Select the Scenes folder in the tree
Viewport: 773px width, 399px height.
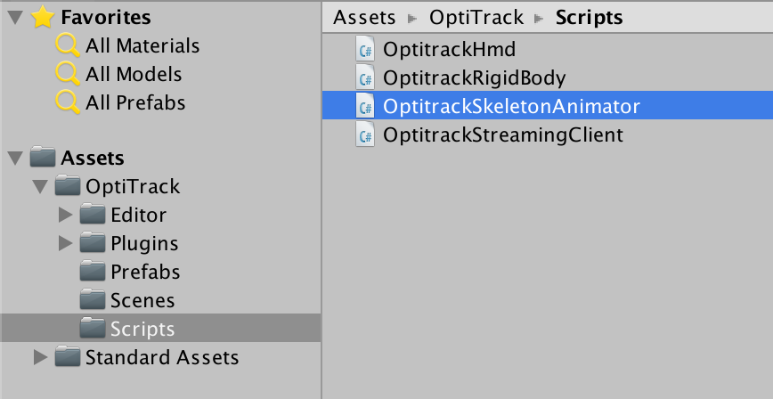pyautogui.click(x=142, y=300)
